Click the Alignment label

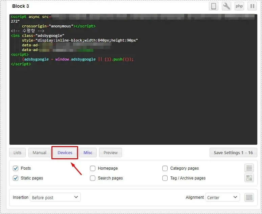click(195, 197)
